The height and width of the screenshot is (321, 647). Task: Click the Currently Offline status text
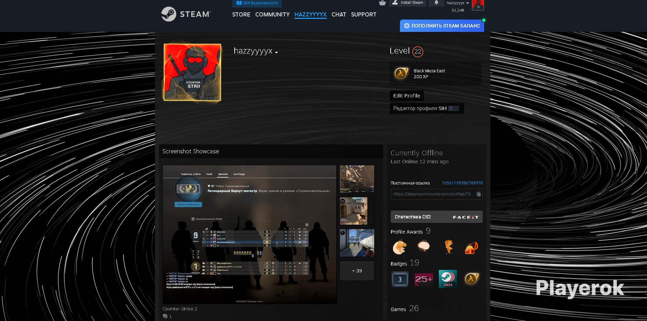pyautogui.click(x=417, y=153)
